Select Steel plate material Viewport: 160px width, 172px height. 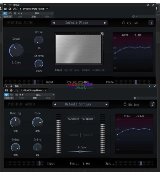click(x=58, y=70)
